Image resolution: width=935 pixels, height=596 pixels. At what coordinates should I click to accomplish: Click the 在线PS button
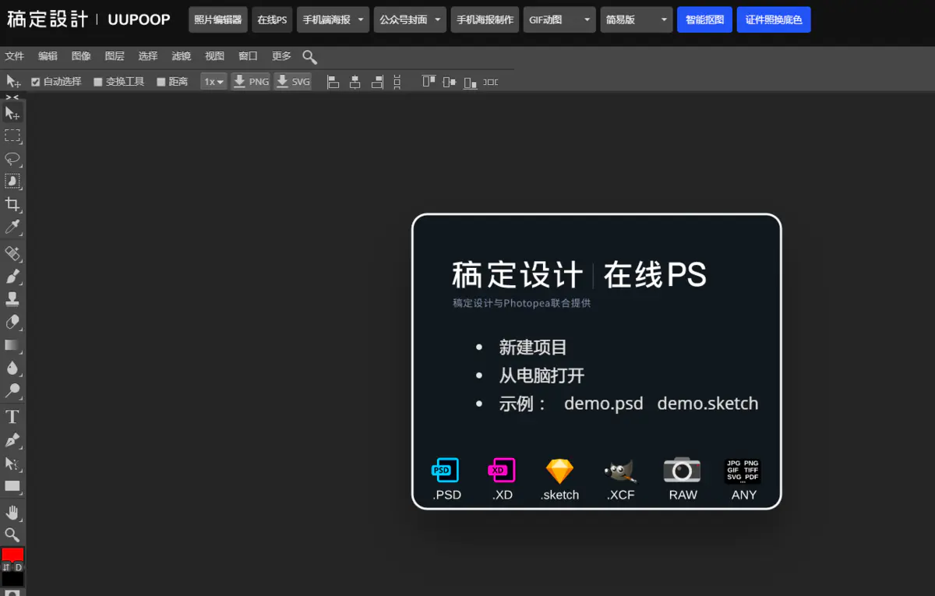272,19
